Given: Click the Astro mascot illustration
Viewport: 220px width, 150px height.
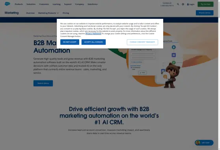Looking at the screenshot, I should pos(172,75).
